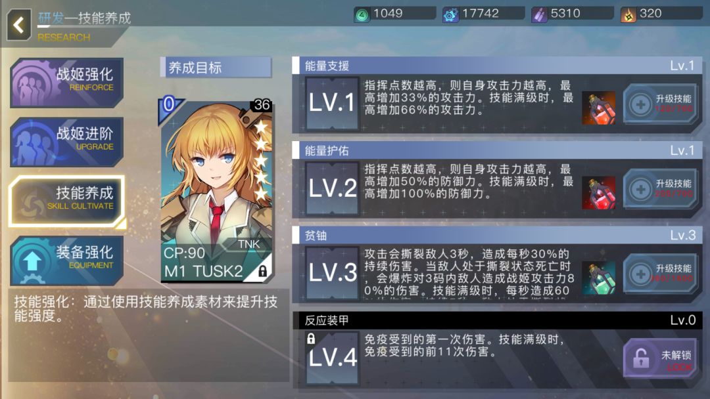The width and height of the screenshot is (710, 399).
Task: Go back using the arrow icon
Action: [x=19, y=25]
